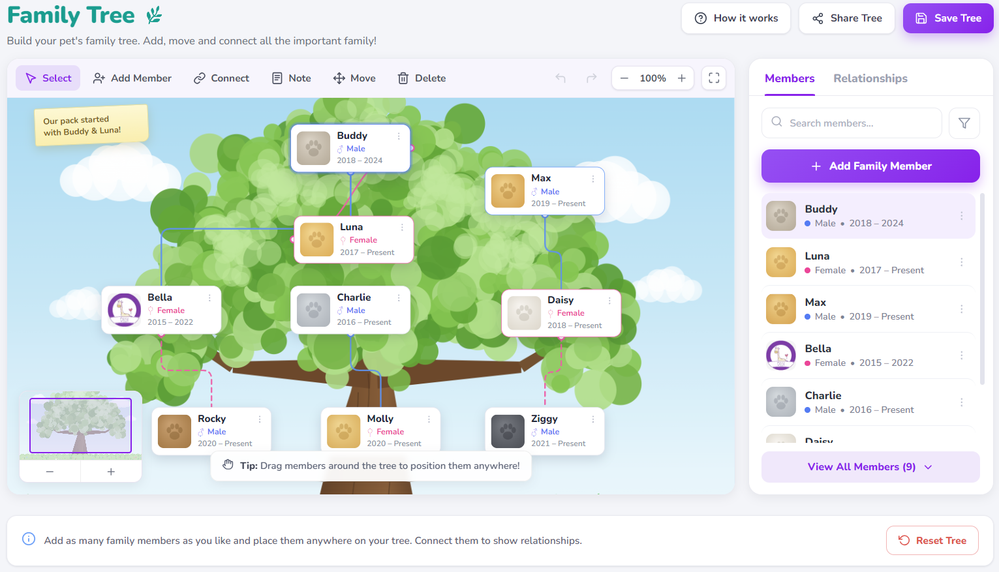The height and width of the screenshot is (572, 999).
Task: Open the Ziggy card options menu
Action: [x=593, y=419]
